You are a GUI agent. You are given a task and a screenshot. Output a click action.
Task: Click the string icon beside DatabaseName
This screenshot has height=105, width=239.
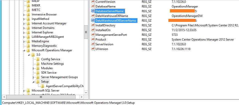coord(93,6)
